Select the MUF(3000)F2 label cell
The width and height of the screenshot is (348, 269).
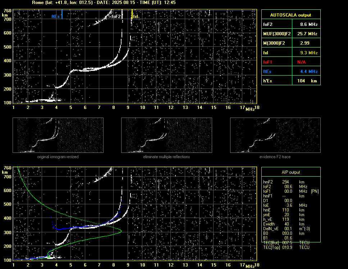(x=277, y=34)
